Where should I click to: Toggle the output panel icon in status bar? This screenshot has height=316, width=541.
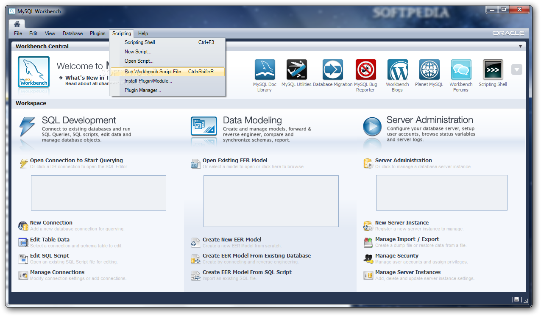point(516,299)
